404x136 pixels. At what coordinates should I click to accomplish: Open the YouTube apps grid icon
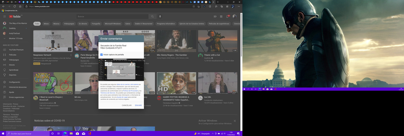pos(221,16)
